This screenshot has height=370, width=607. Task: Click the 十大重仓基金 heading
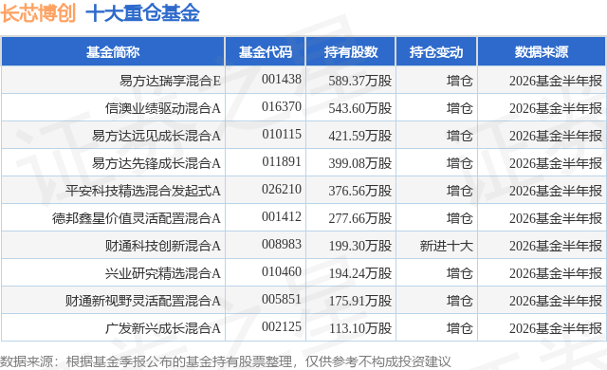pos(142,13)
